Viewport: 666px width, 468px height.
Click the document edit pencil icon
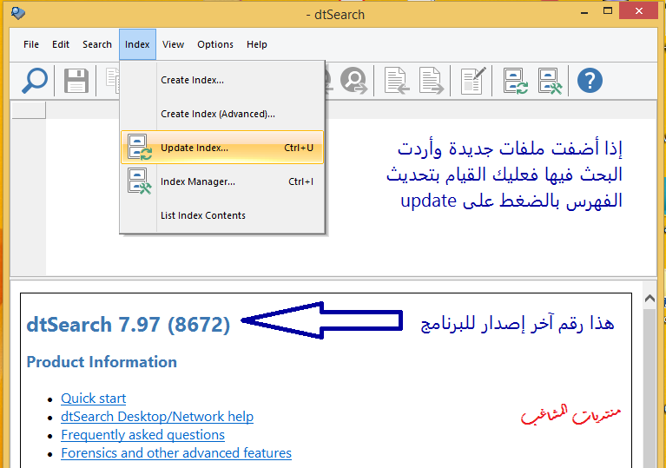click(472, 81)
